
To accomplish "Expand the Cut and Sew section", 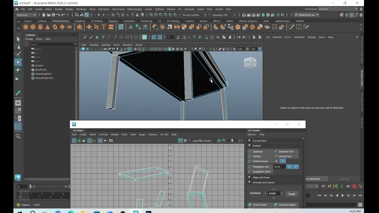I will 249,141.
